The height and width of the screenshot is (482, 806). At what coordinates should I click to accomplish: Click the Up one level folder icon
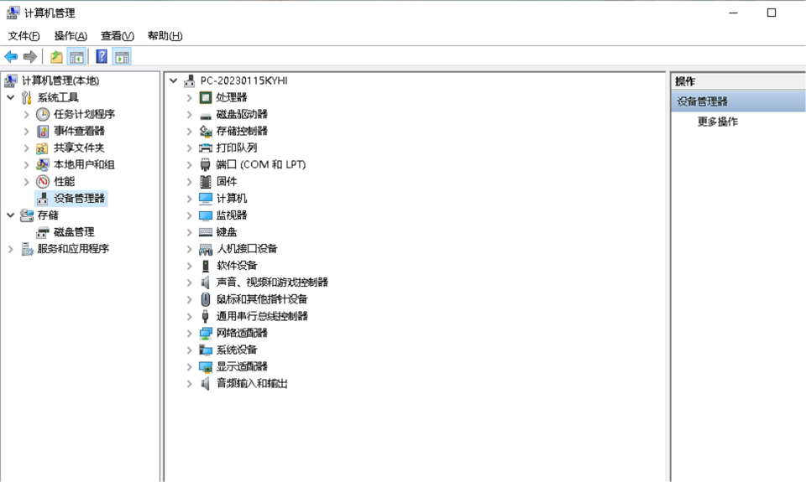point(56,56)
